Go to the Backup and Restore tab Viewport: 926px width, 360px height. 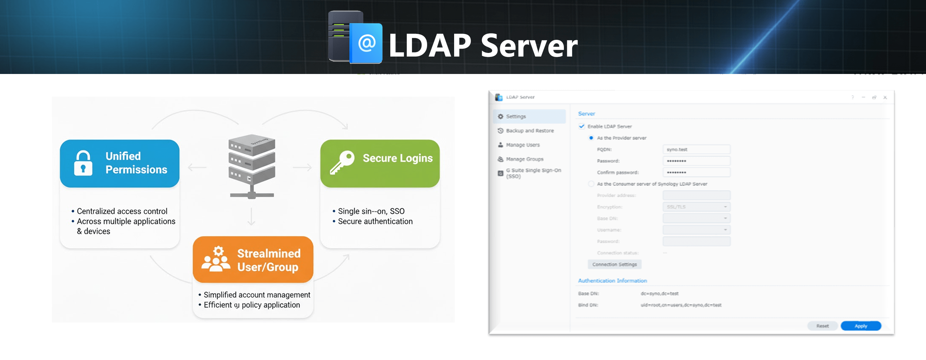tap(530, 131)
